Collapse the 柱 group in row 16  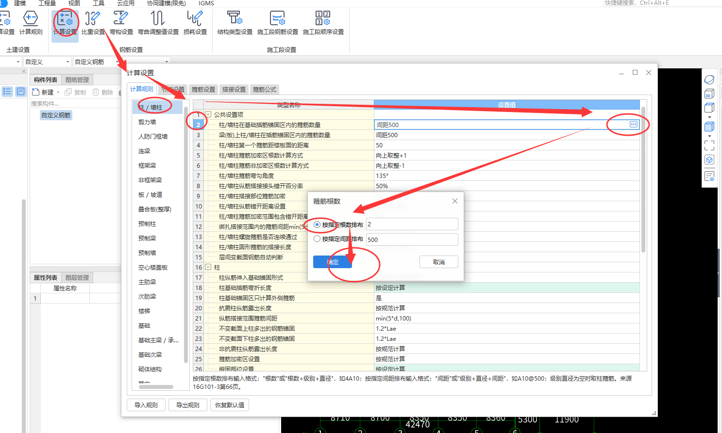[x=208, y=267]
